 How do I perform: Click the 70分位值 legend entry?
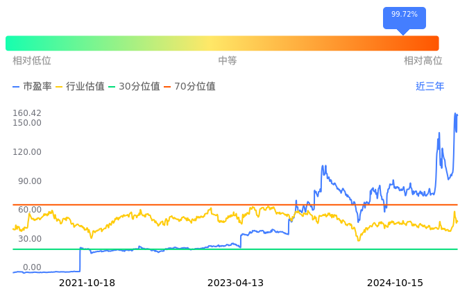[x=194, y=87]
